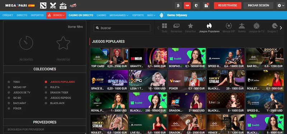Open the XPG LESA 1 T... game thumbnail
The width and height of the screenshot is (287, 134).
click(148, 81)
